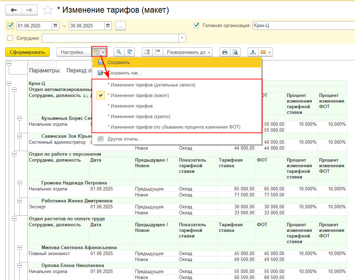Toggle the period checkbox before 01.06.2025
Image resolution: width=355 pixels, height=280 pixels.
coord(10,26)
